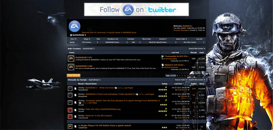
Task: Click post icon next to 'Behavior in the BF3 section'
Action: [x=75, y=116]
